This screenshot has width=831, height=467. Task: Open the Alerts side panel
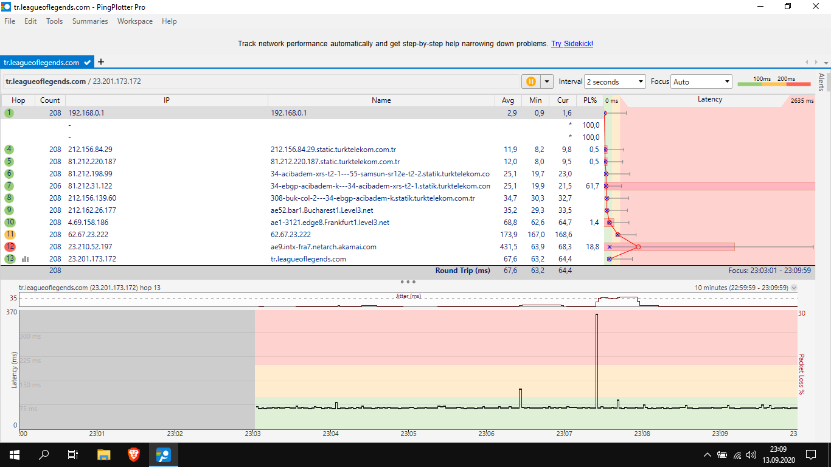822,82
